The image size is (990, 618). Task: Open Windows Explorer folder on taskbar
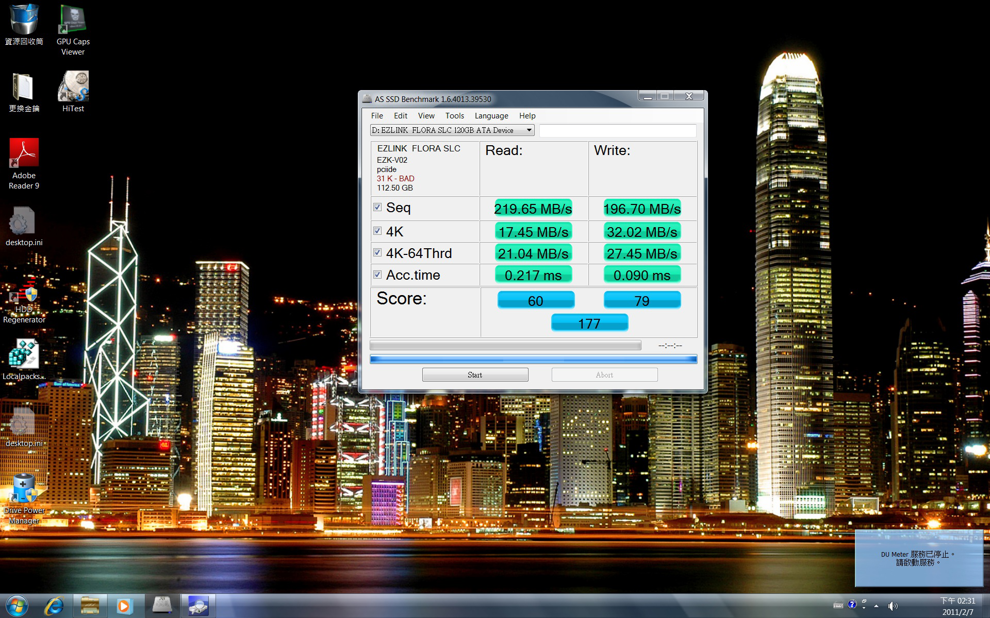(90, 606)
